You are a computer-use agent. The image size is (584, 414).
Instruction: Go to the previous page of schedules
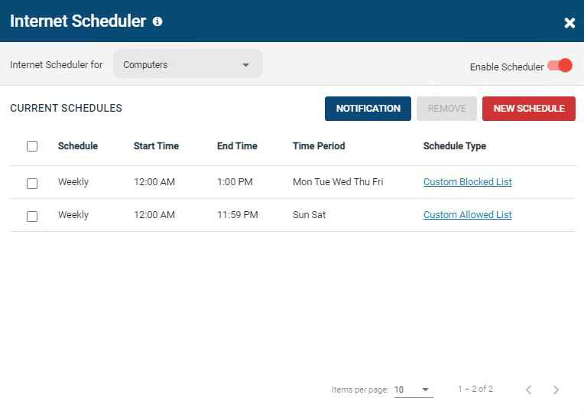tap(528, 390)
